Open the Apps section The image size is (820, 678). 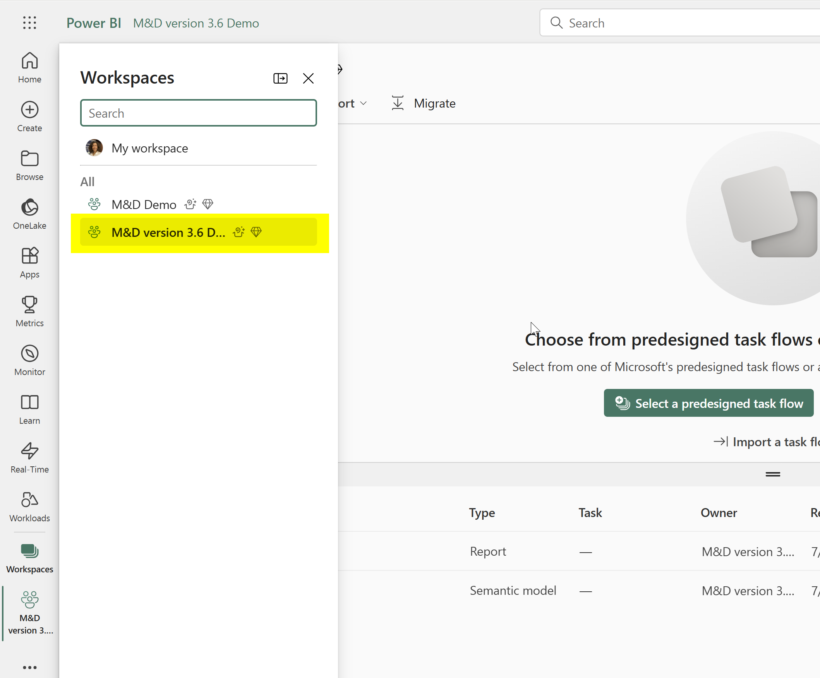(30, 263)
